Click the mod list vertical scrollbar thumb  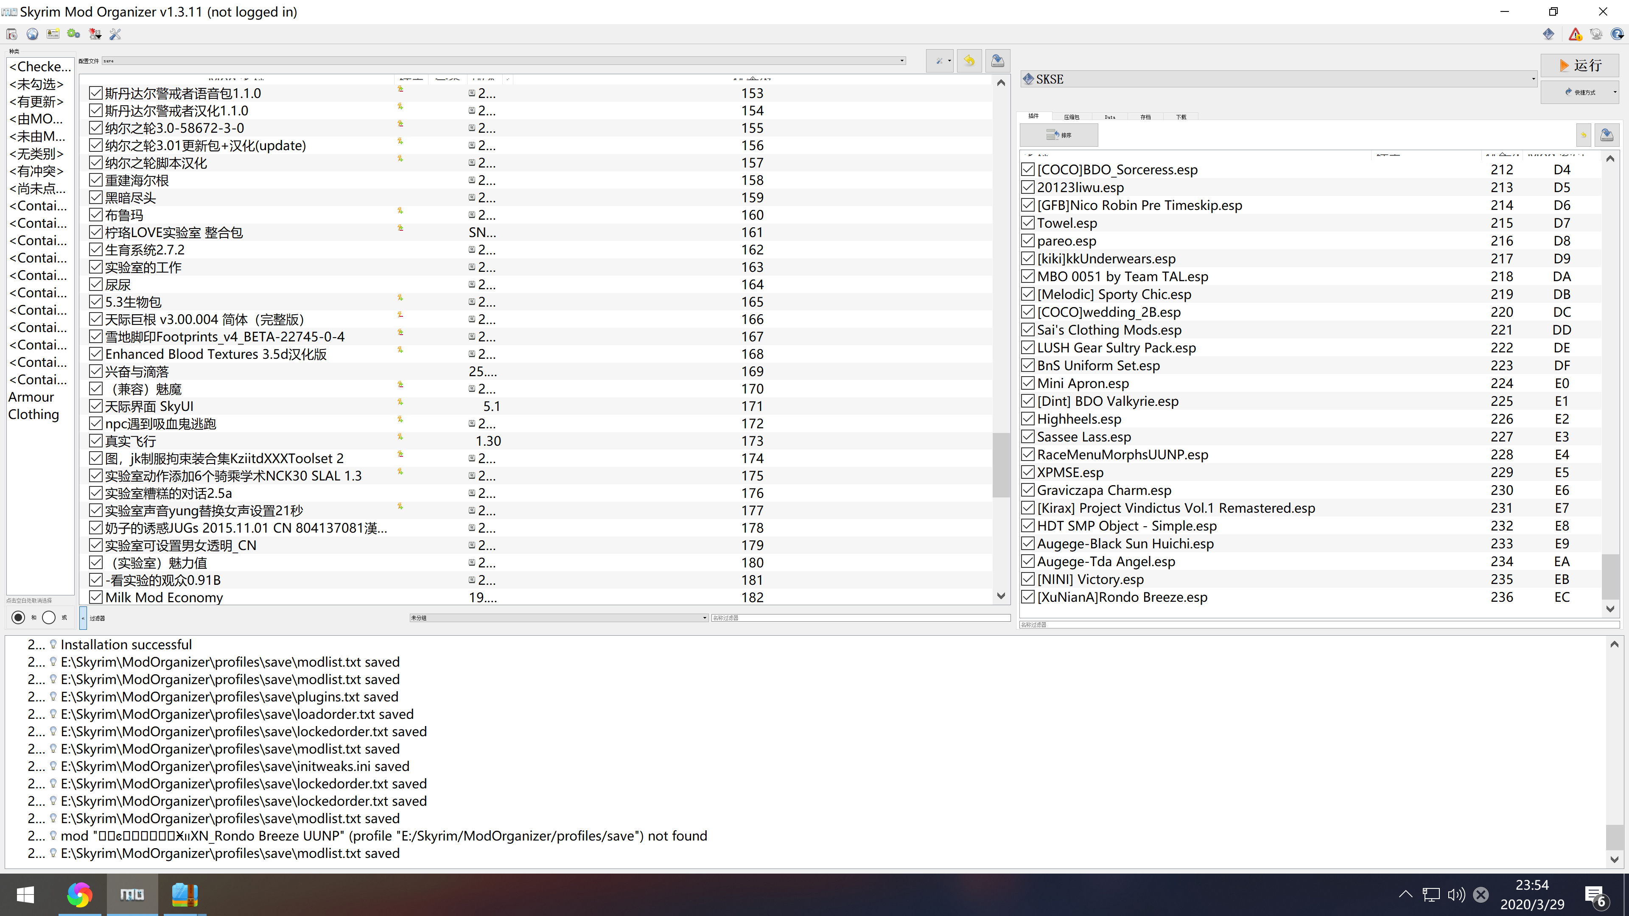click(1000, 465)
